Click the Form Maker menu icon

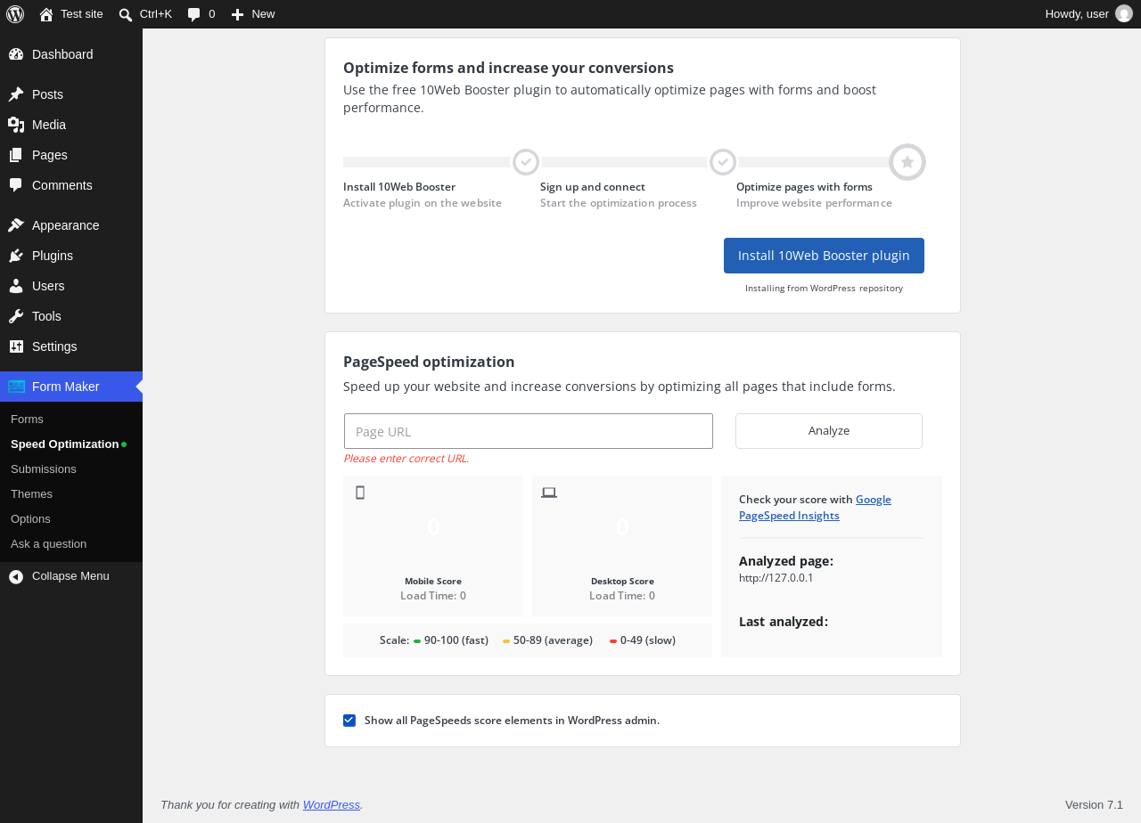pyautogui.click(x=16, y=387)
